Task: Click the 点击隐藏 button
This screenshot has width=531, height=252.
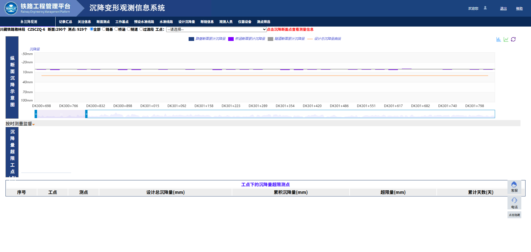Action: [x=514, y=215]
